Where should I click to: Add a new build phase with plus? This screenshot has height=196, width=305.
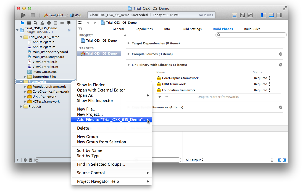125,35
